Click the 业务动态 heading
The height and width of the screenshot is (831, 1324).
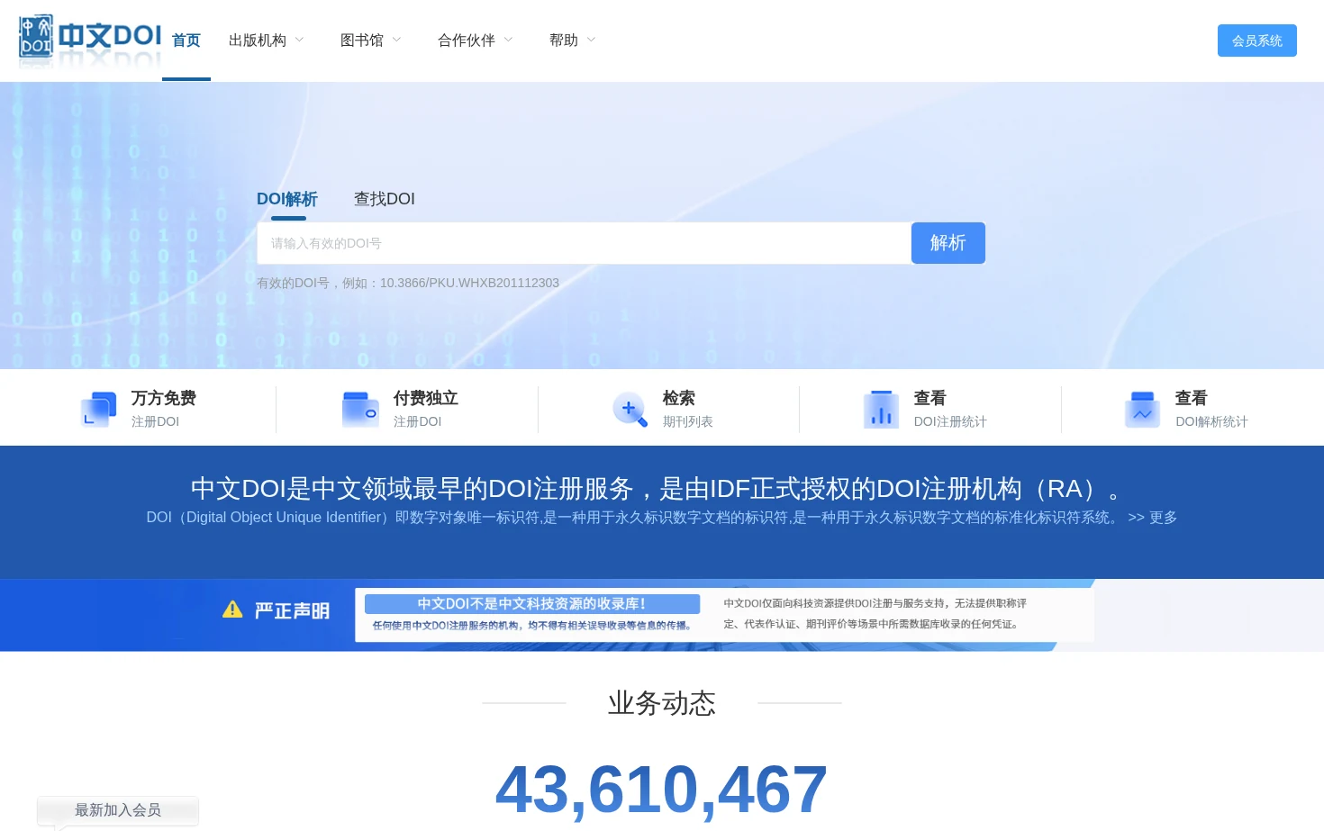pos(662,703)
